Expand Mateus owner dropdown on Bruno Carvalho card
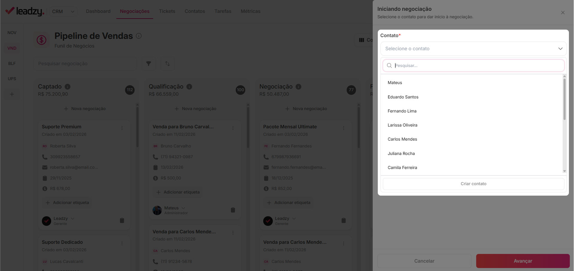Viewport: 574px width, 271px height. click(x=183, y=208)
